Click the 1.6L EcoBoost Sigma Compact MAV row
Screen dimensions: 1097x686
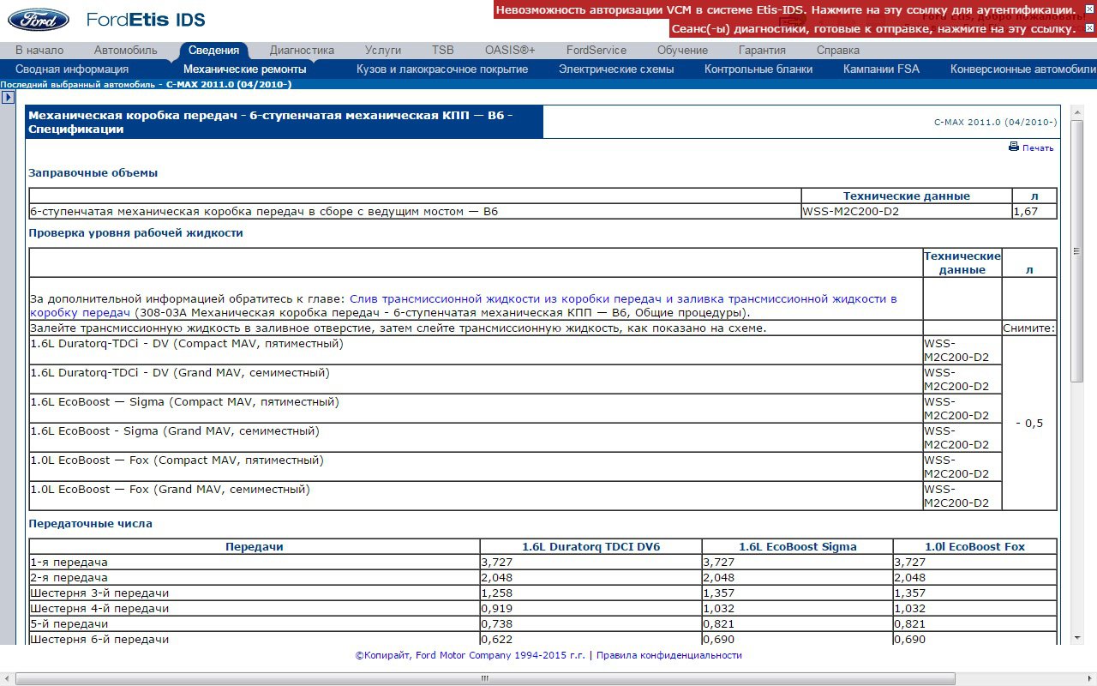tap(476, 408)
